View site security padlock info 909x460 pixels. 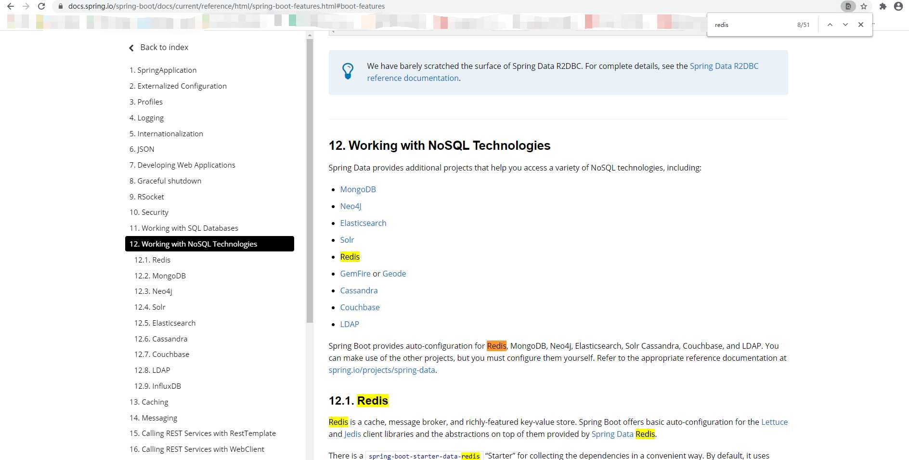(61, 6)
